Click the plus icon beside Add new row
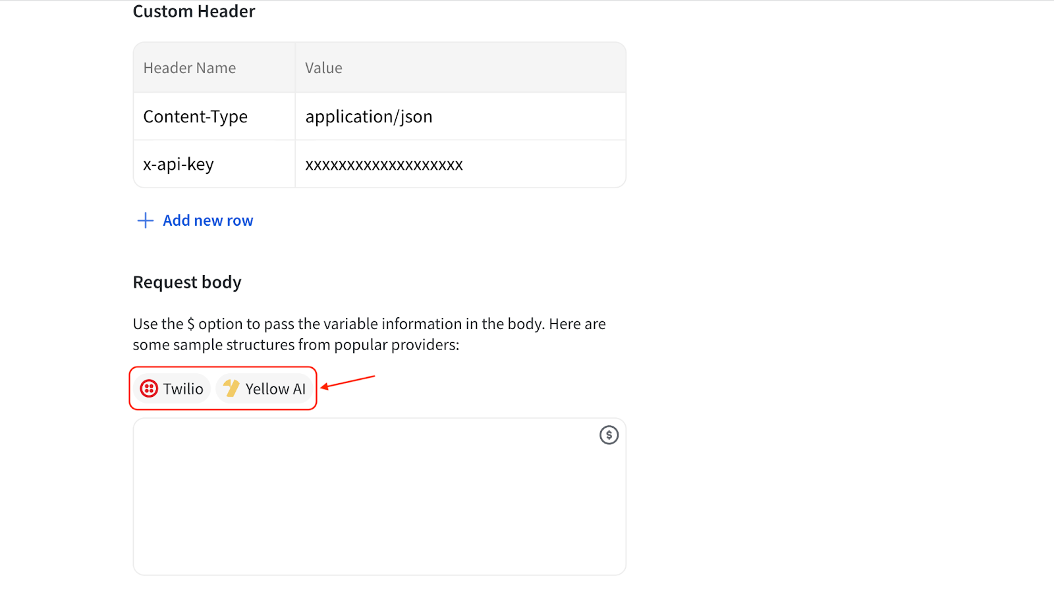Viewport: 1054px width, 597px height. [x=145, y=221]
